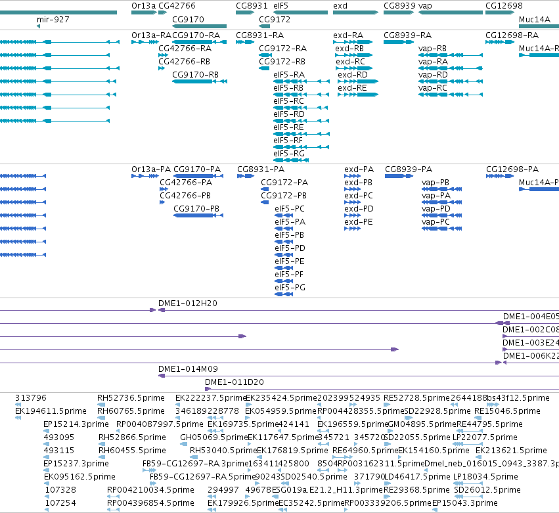The image size is (559, 513).
Task: Click the Or13a gene bar
Action: click(x=144, y=12)
